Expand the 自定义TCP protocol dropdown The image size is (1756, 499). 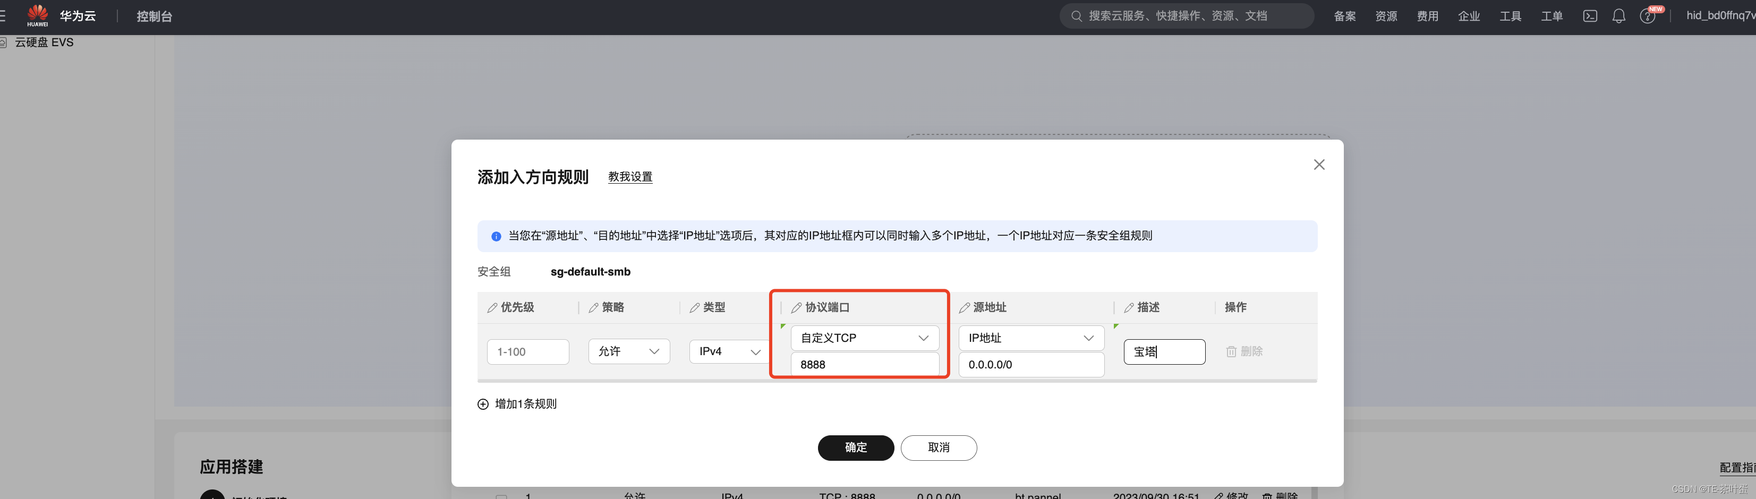(864, 338)
